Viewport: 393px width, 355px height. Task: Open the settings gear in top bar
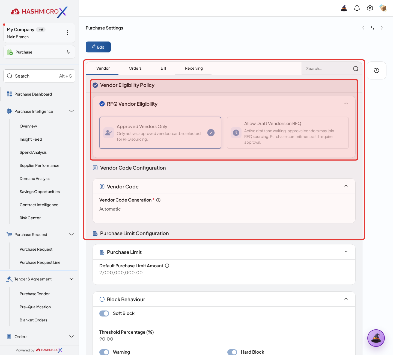pyautogui.click(x=370, y=8)
